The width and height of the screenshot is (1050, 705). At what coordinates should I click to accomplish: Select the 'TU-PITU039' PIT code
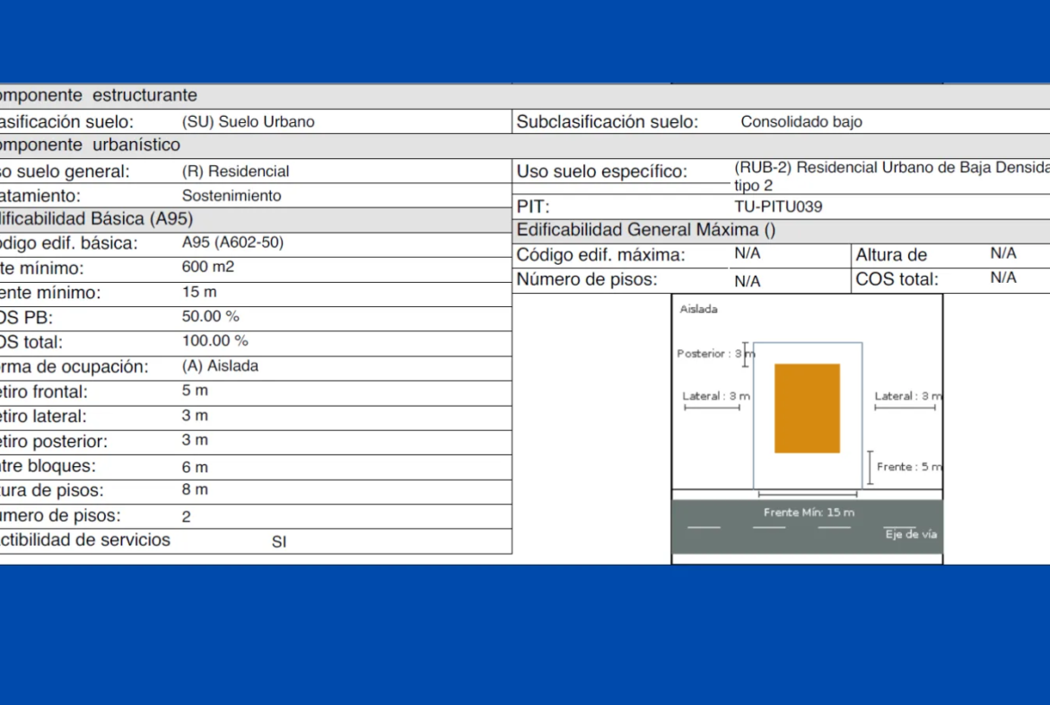(778, 207)
